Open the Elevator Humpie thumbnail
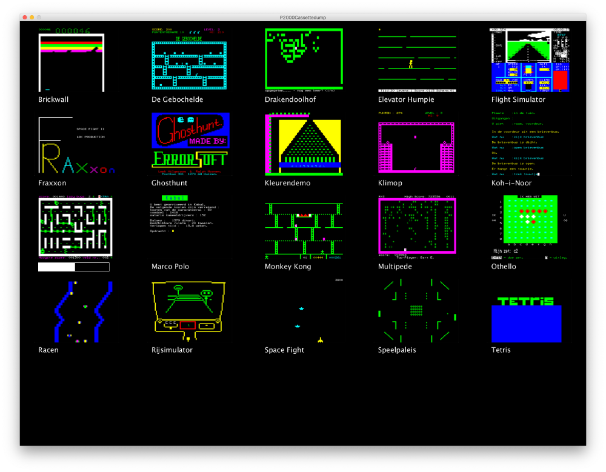The image size is (606, 472). [416, 59]
